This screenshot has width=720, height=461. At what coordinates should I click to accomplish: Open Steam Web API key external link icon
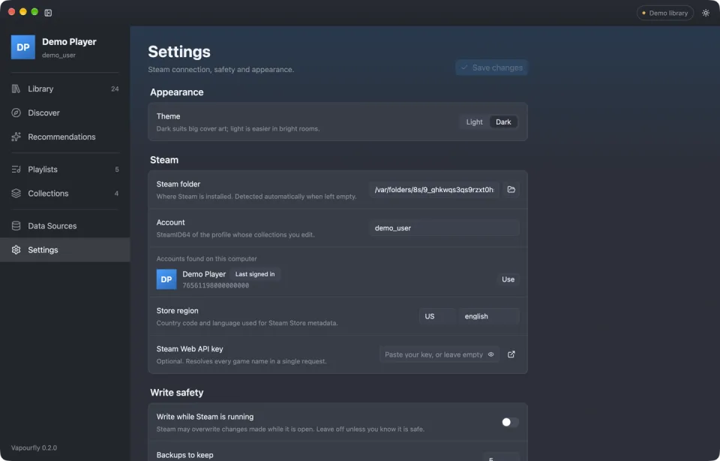point(511,354)
